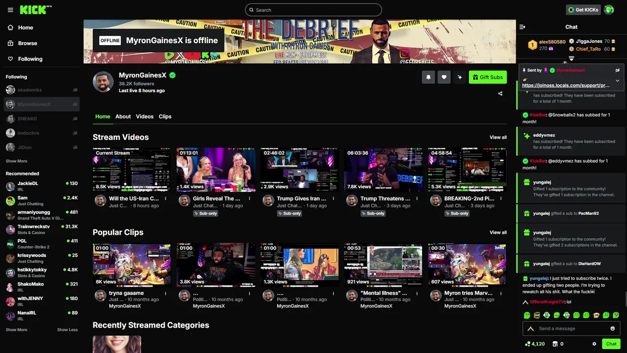
Task: Expand the gift leaderboard handle
Action: click(x=571, y=58)
